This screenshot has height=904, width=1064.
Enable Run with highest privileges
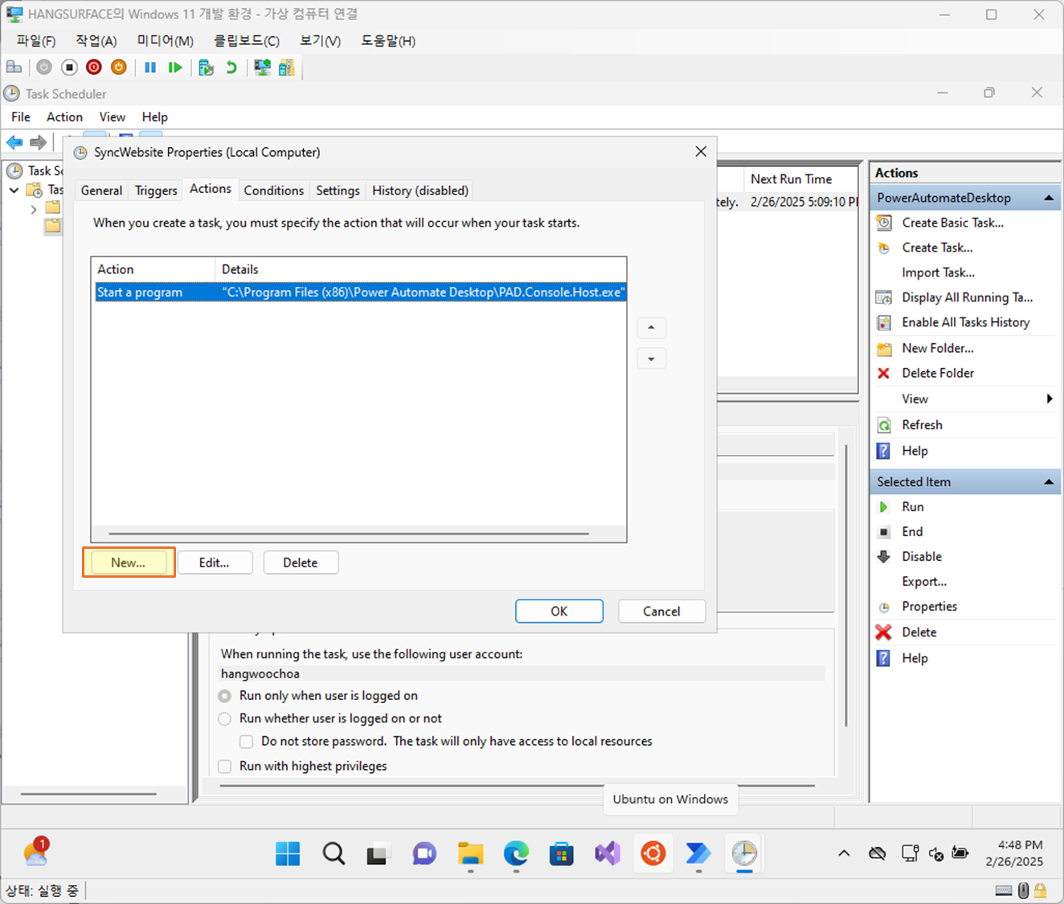[225, 767]
